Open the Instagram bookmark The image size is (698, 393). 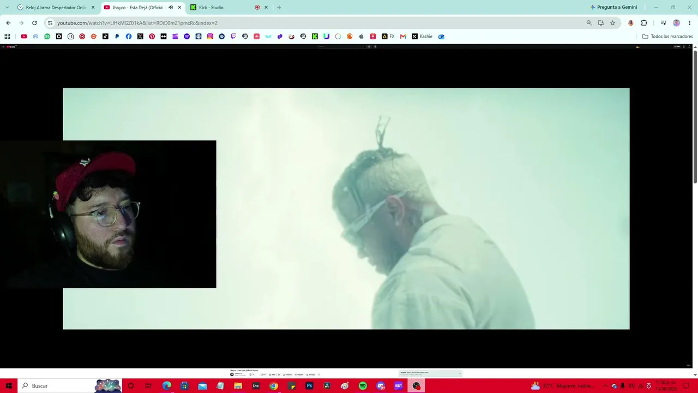pos(210,37)
